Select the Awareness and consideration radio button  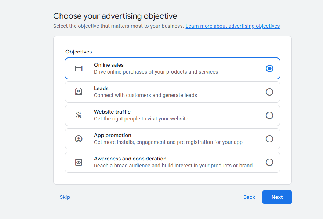pyautogui.click(x=269, y=162)
